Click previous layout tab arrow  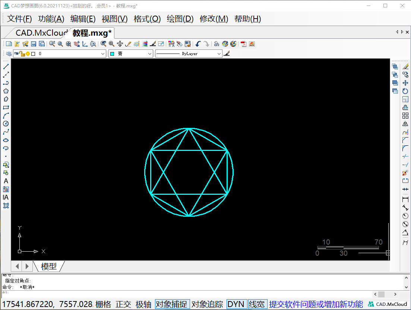(17, 267)
